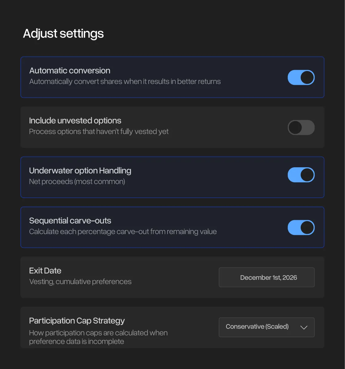Click 'Automatically convert shares' description text
Image resolution: width=345 pixels, height=369 pixels.
pyautogui.click(x=125, y=81)
